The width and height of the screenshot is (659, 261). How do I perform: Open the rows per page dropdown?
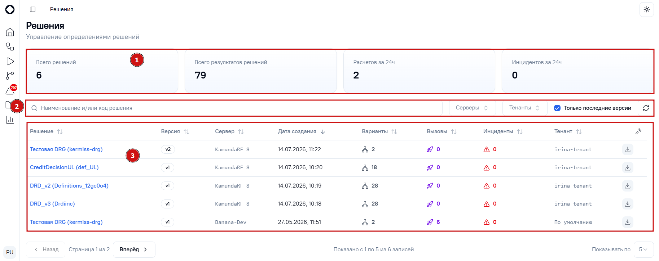(643, 249)
